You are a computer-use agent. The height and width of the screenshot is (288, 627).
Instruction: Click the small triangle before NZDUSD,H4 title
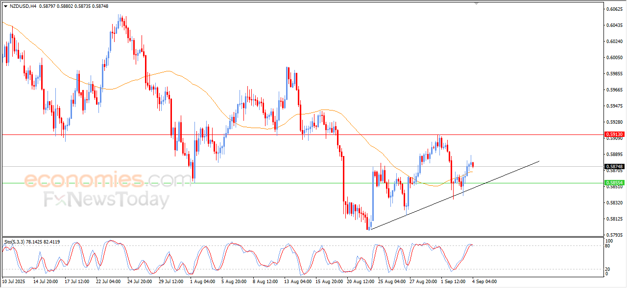coord(5,6)
